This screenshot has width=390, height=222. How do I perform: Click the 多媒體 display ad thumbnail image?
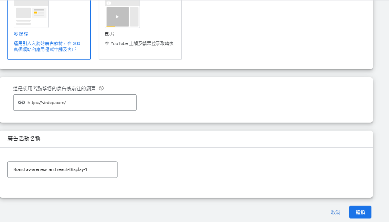point(31,14)
